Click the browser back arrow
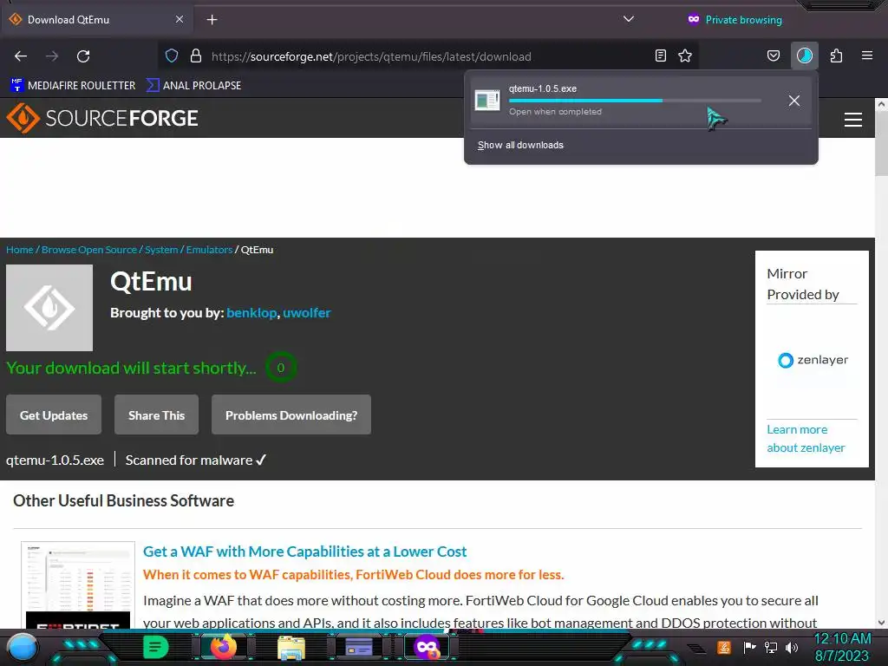Screen dimensions: 888x666 21,56
